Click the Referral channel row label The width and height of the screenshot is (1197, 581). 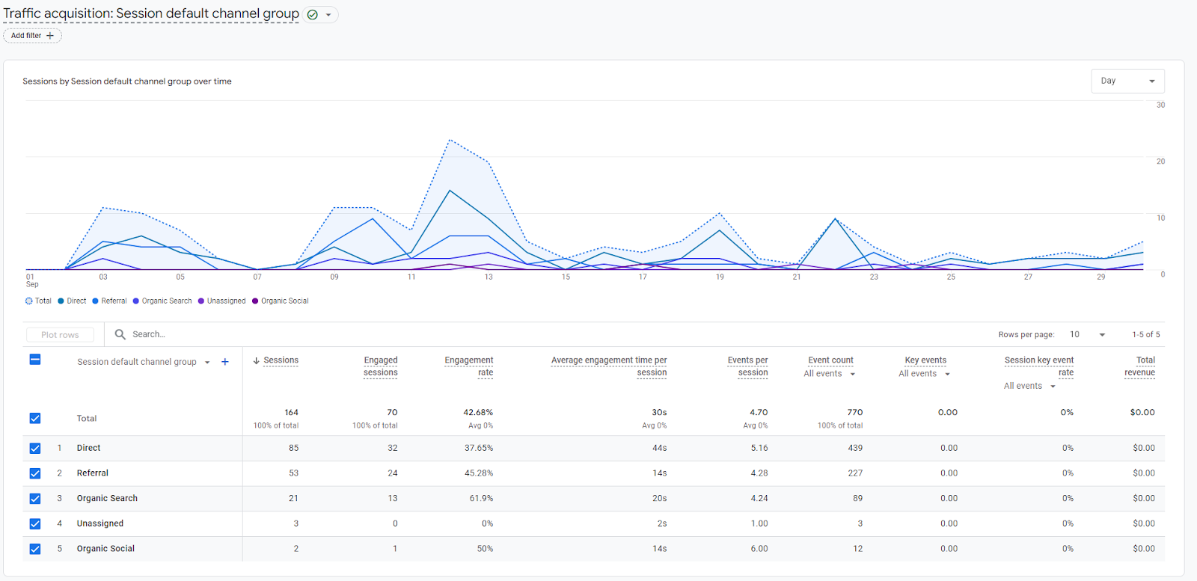click(x=92, y=473)
